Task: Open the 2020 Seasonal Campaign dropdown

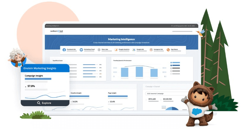Action: [167, 94]
